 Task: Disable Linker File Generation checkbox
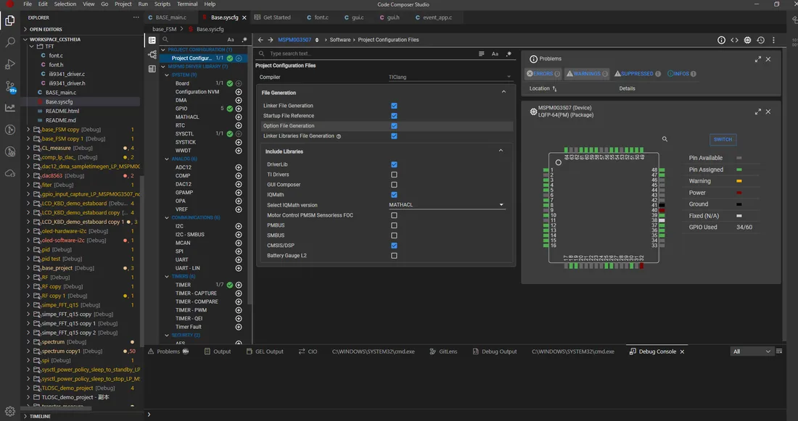point(394,106)
